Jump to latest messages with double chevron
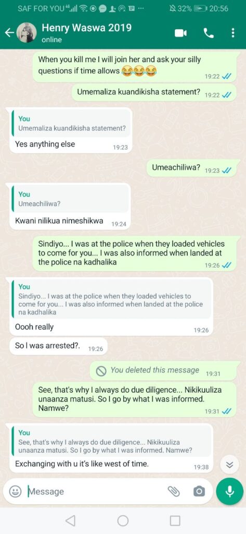This screenshot has width=246, height=534. [x=230, y=465]
